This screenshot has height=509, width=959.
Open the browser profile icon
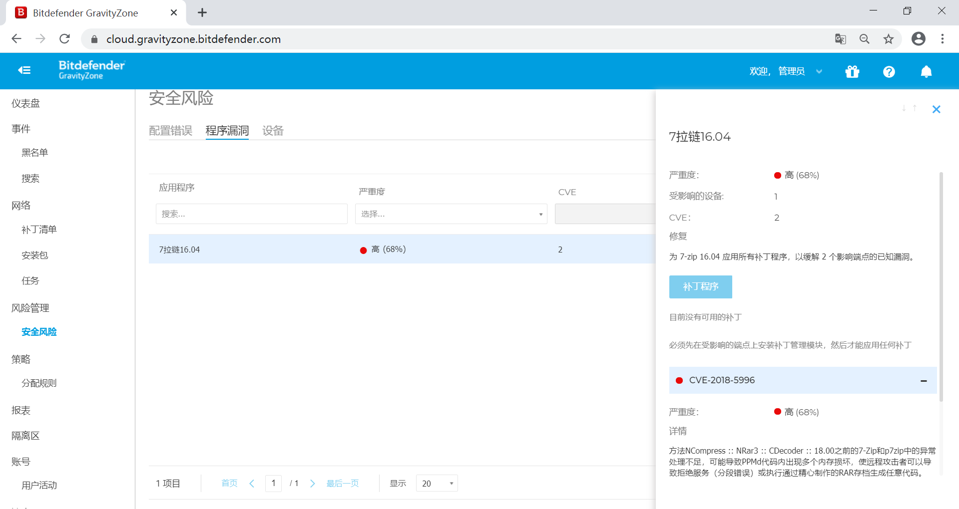(919, 39)
